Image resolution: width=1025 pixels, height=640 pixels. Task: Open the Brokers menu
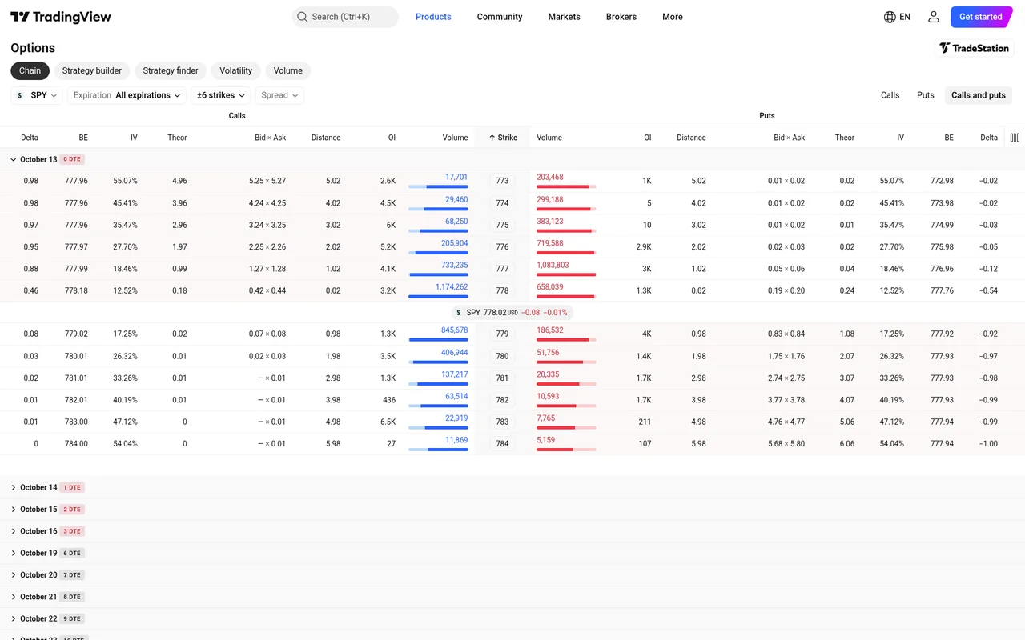pyautogui.click(x=621, y=17)
